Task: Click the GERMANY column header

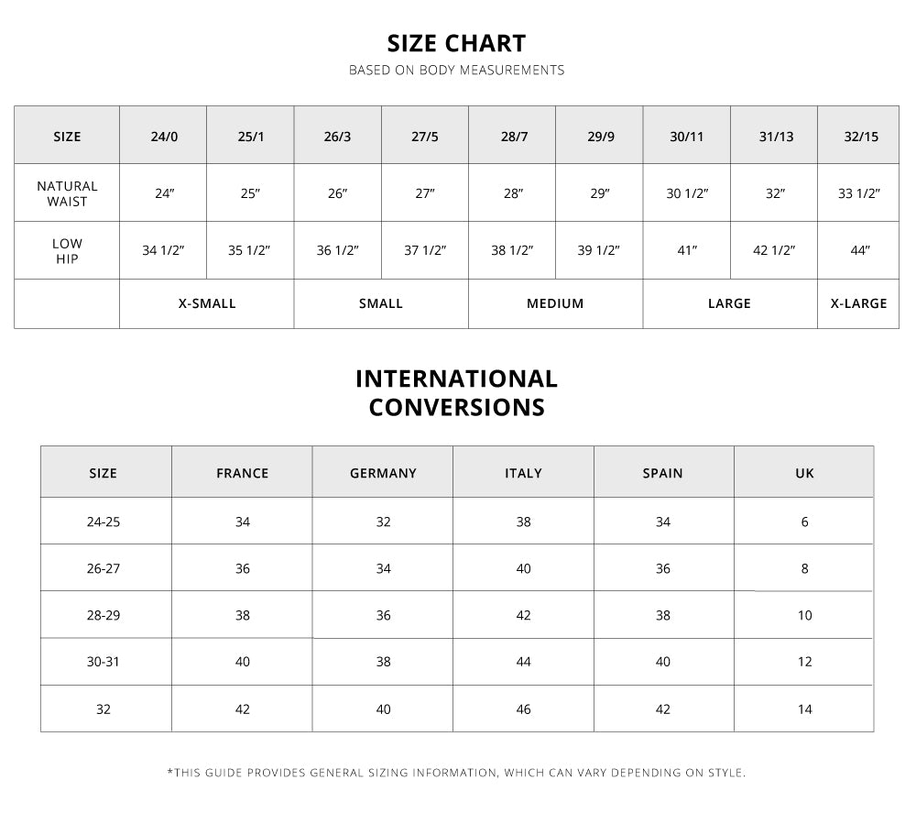Action: pyautogui.click(x=383, y=473)
